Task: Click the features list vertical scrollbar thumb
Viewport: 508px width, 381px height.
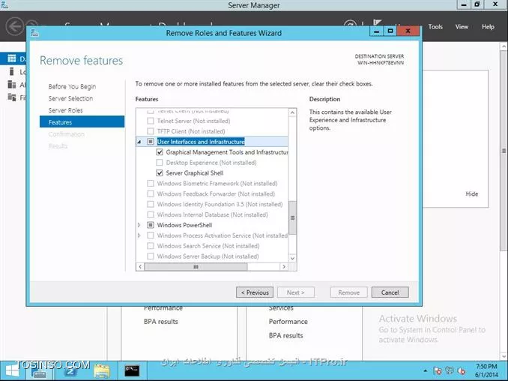Action: pos(292,217)
